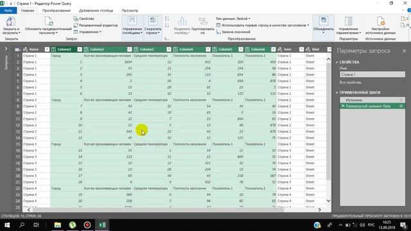
Task: Open the Column6 filter dropdown
Action: [274, 49]
